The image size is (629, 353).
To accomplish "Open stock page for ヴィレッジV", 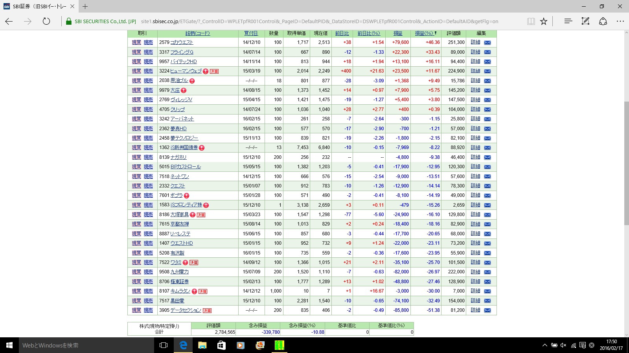I will tap(181, 100).
